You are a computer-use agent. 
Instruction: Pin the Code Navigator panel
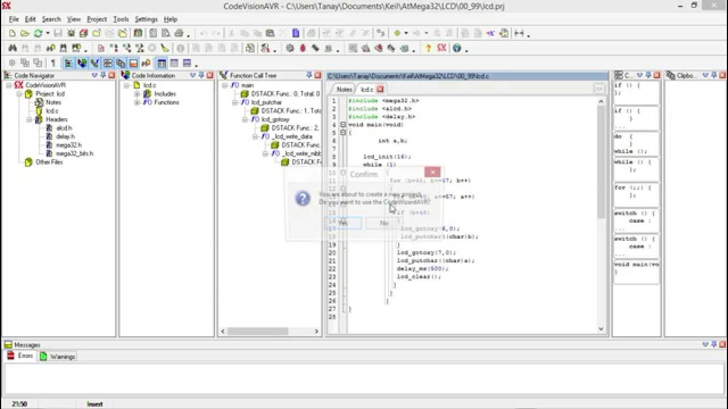pos(103,75)
